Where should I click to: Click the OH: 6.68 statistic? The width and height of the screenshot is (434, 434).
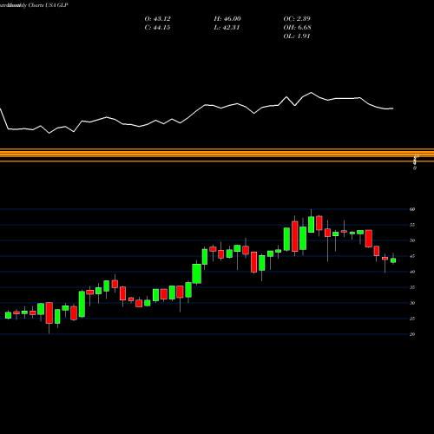[x=297, y=28]
